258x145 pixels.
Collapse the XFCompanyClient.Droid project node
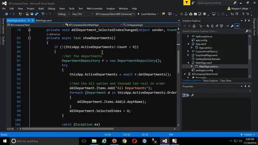185,74
